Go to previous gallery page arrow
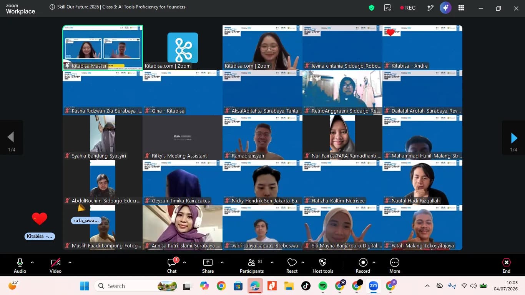525x295 pixels. point(11,138)
